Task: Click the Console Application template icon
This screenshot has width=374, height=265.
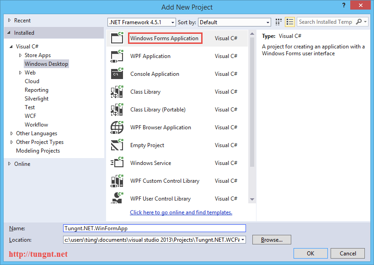Action: tap(117, 74)
